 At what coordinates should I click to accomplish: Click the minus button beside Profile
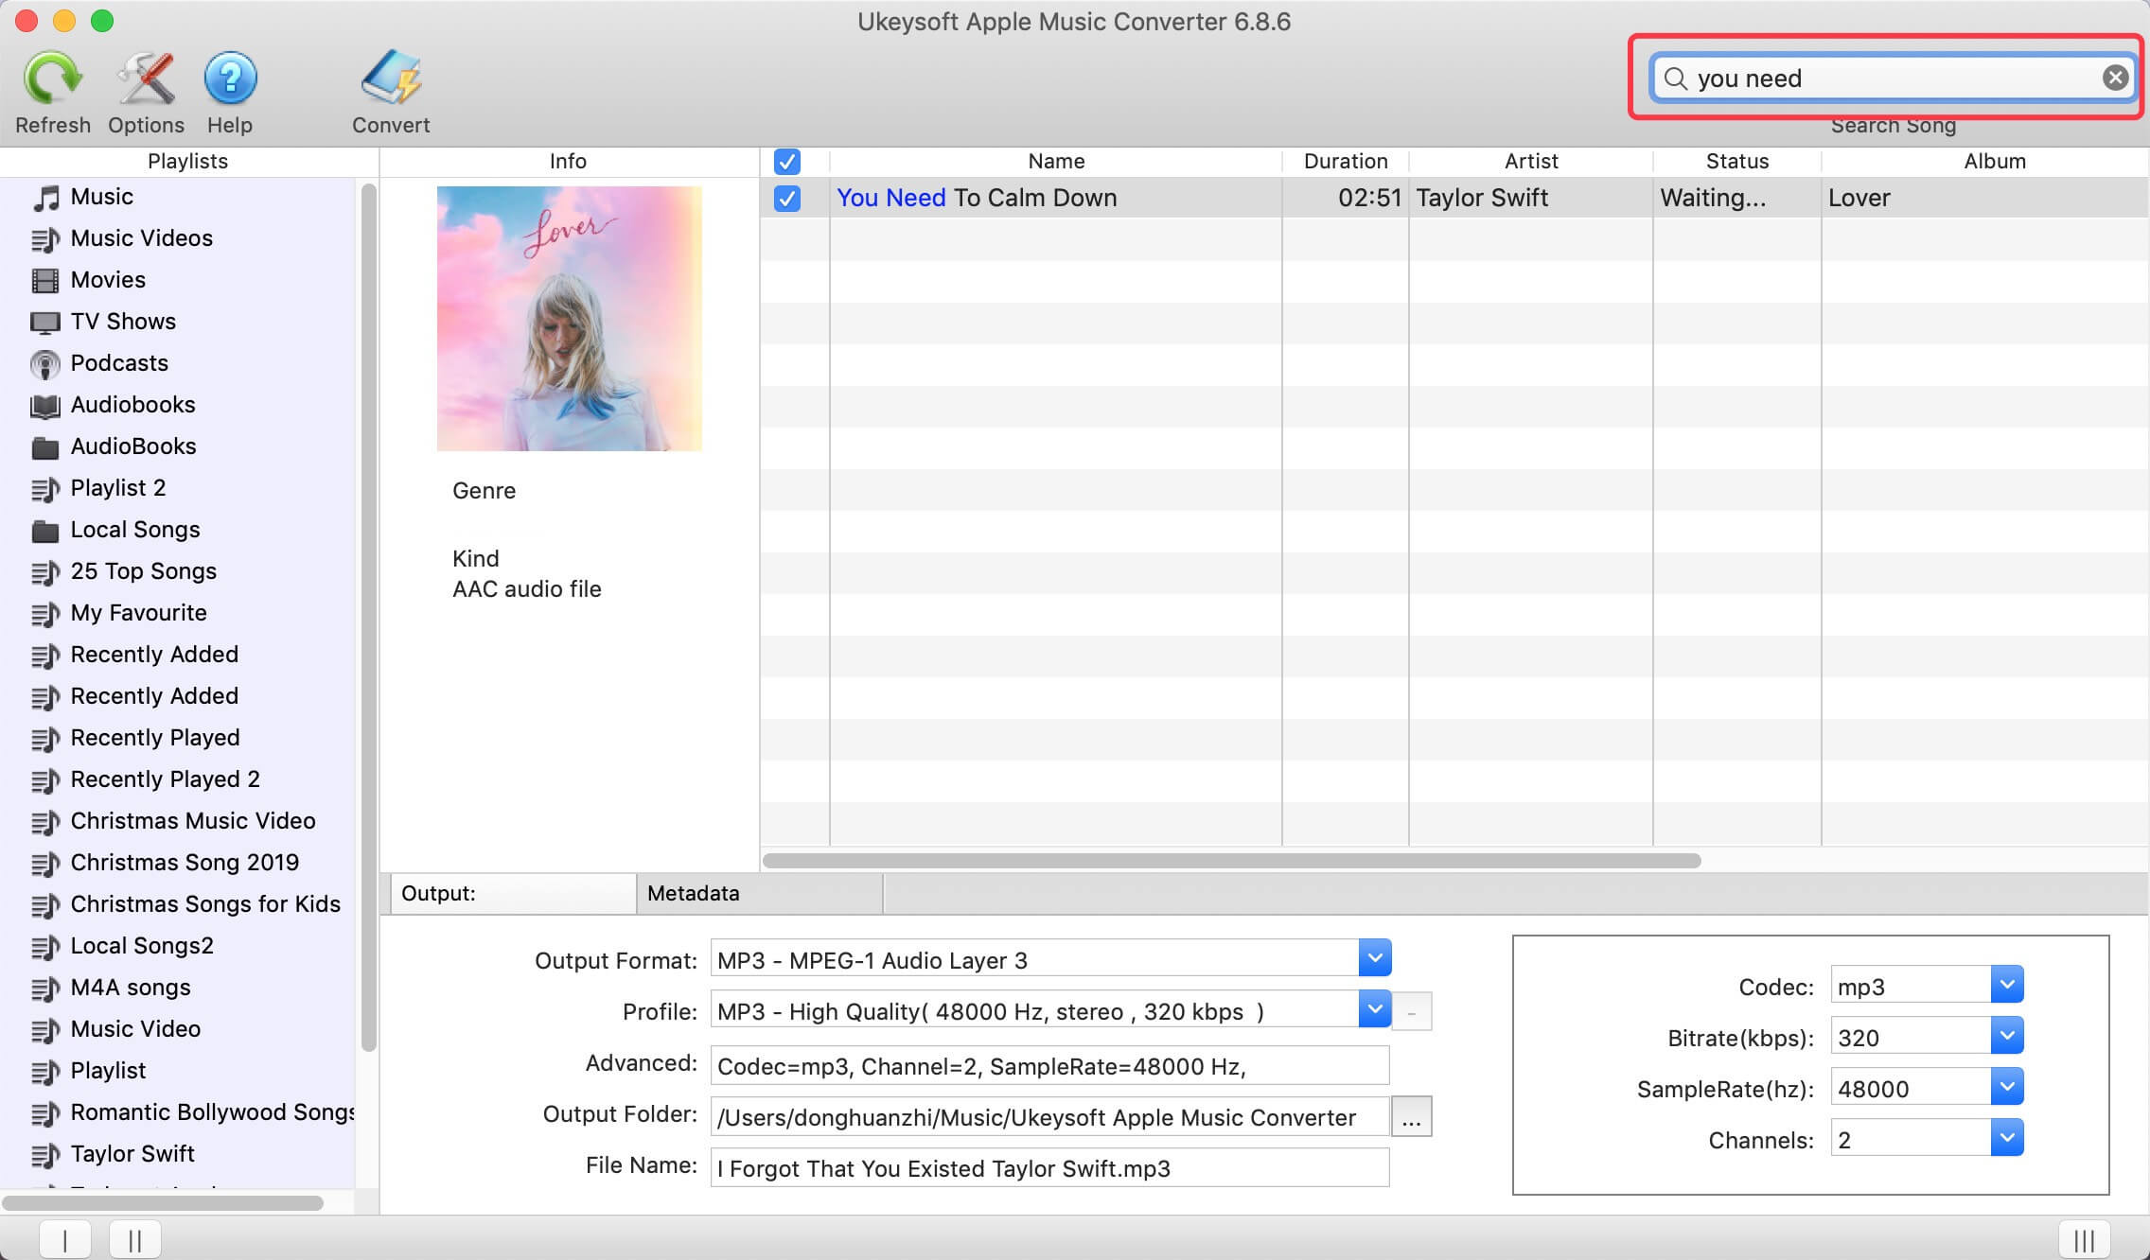[1412, 1012]
